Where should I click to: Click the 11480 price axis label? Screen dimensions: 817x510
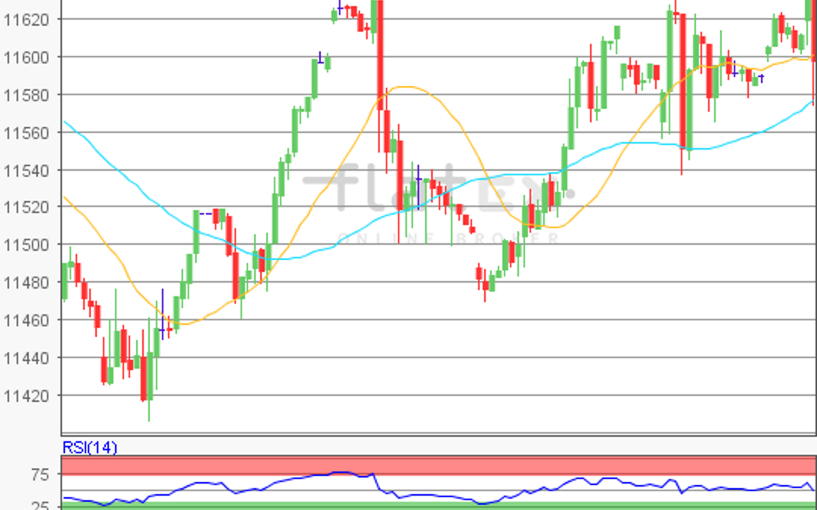click(x=26, y=283)
